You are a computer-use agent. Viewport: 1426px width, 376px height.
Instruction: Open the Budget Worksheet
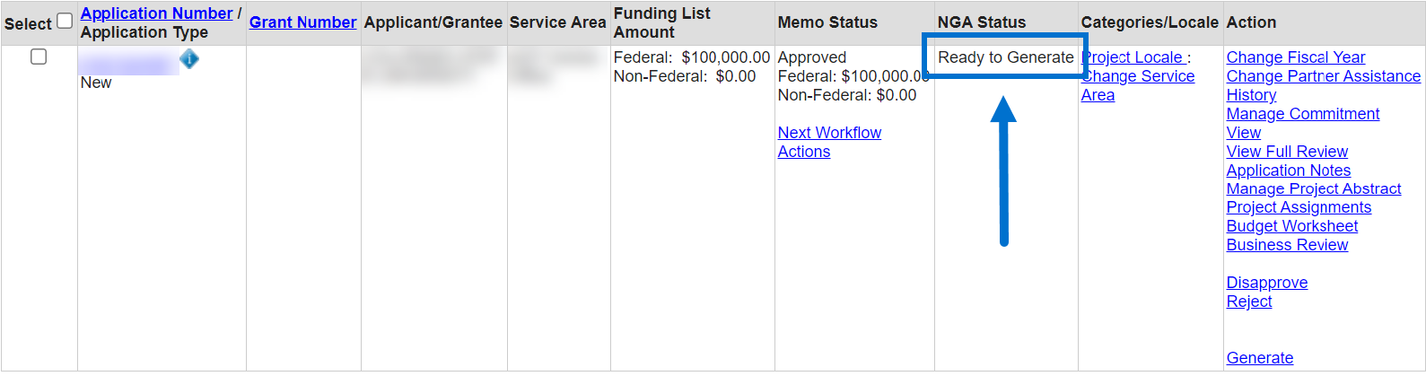coord(1291,226)
